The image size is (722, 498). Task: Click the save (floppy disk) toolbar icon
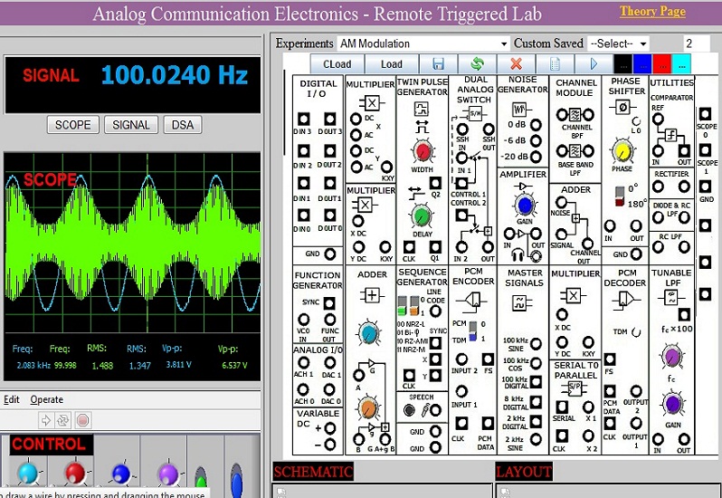coord(439,64)
